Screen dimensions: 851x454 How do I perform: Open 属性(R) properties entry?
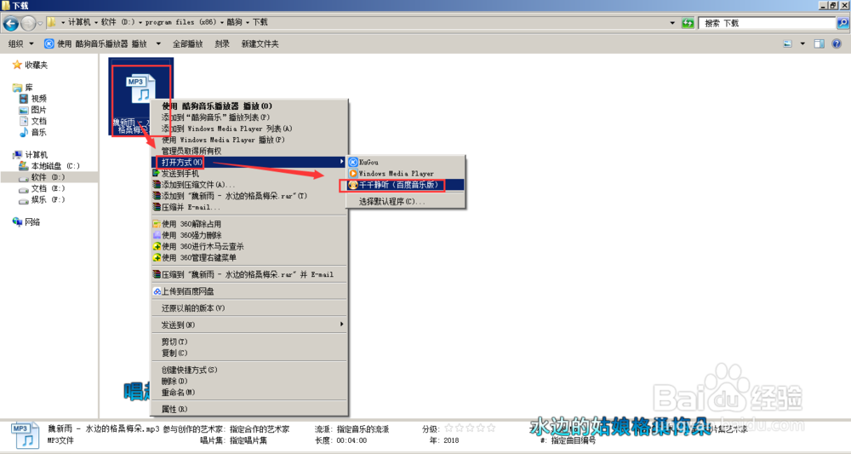pyautogui.click(x=249, y=409)
